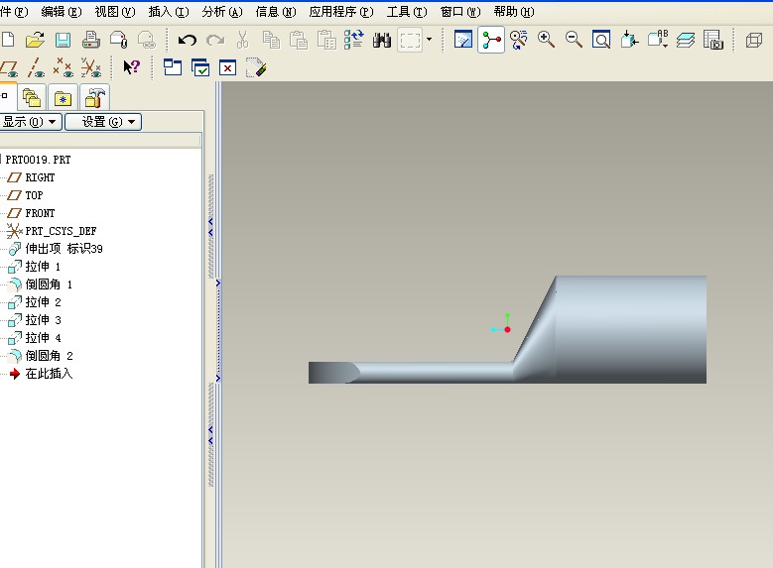Launch the View Manager
Viewport: 773px width, 568px height.
(x=712, y=40)
